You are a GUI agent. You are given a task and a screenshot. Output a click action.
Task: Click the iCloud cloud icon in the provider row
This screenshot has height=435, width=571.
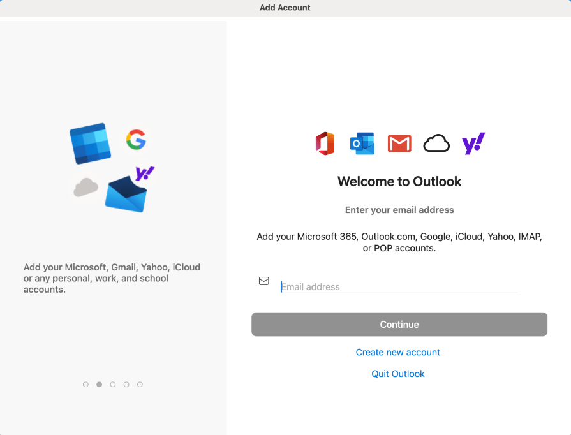[x=436, y=143]
